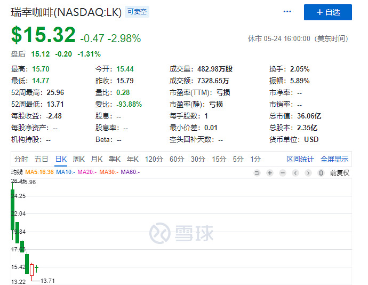Switch to the 30分 interval tab
Image resolution: width=368 pixels, height=285 pixels.
tap(198, 159)
